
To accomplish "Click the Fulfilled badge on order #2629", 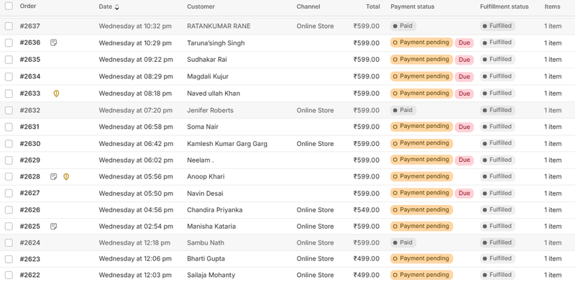I will click(497, 160).
